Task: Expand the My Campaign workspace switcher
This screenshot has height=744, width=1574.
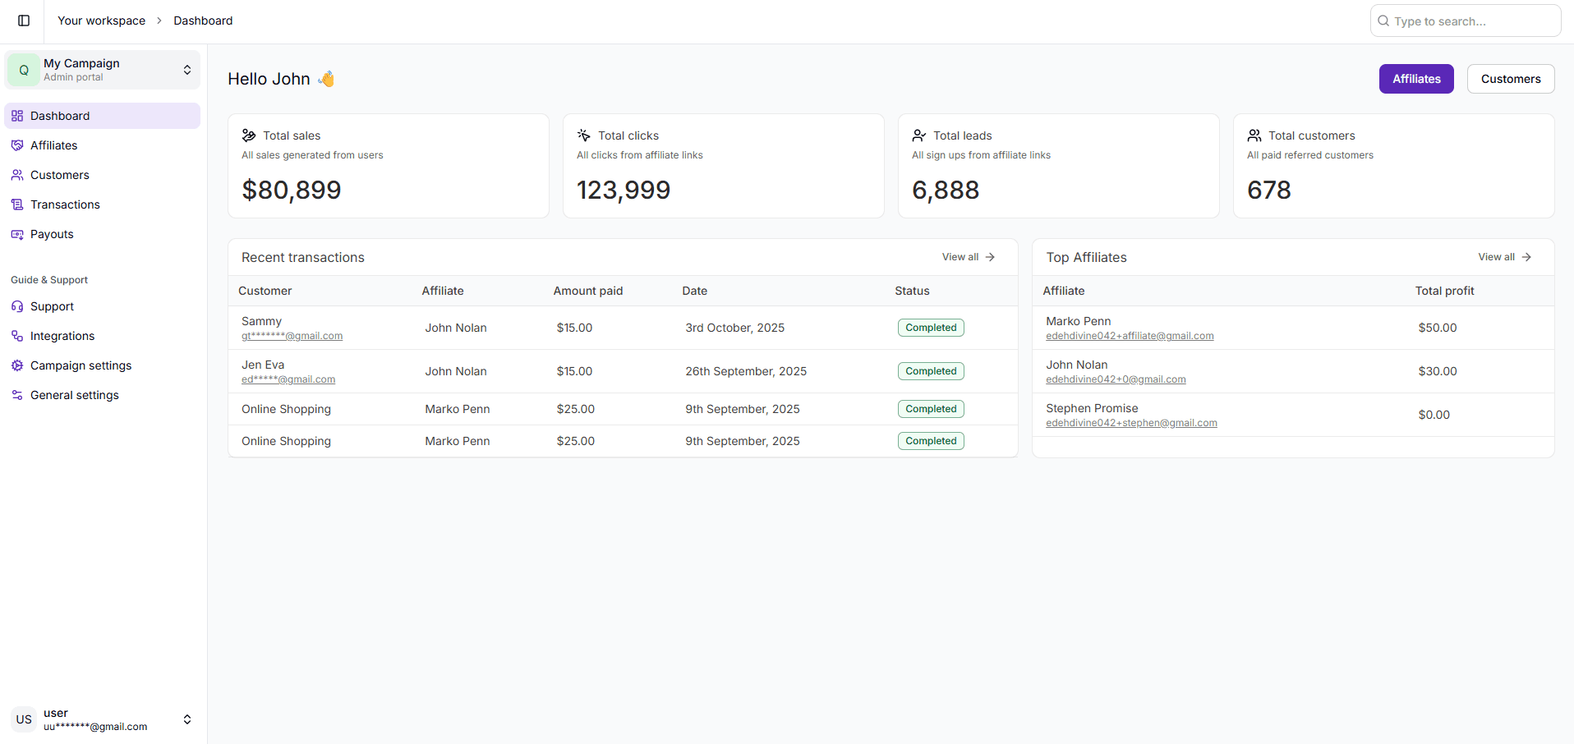Action: [186, 70]
